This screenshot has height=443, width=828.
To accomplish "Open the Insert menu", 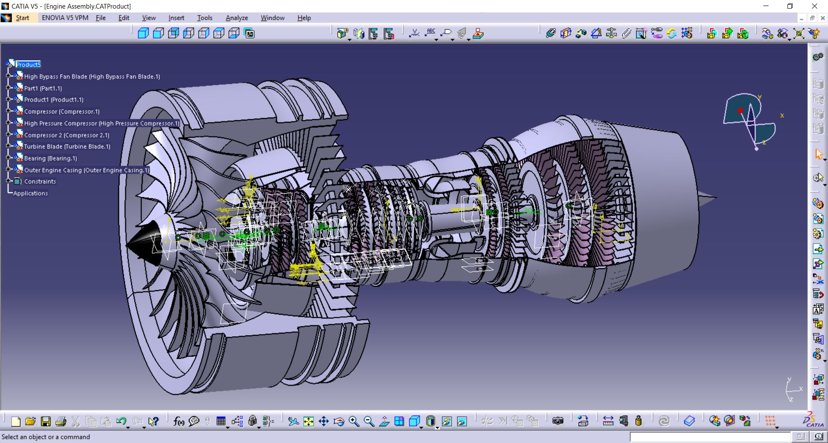I will (x=176, y=18).
